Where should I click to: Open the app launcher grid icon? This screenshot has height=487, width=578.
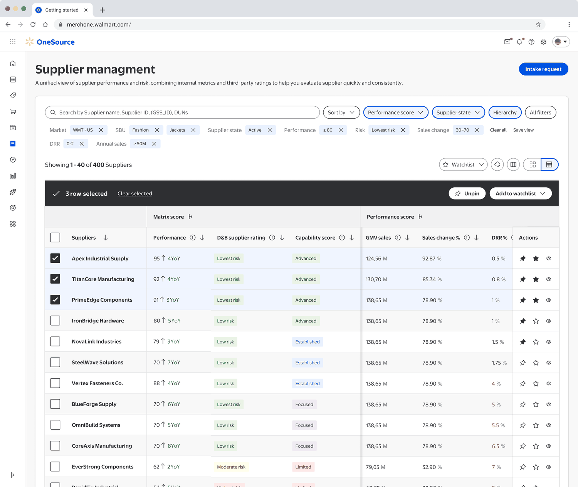tap(13, 42)
